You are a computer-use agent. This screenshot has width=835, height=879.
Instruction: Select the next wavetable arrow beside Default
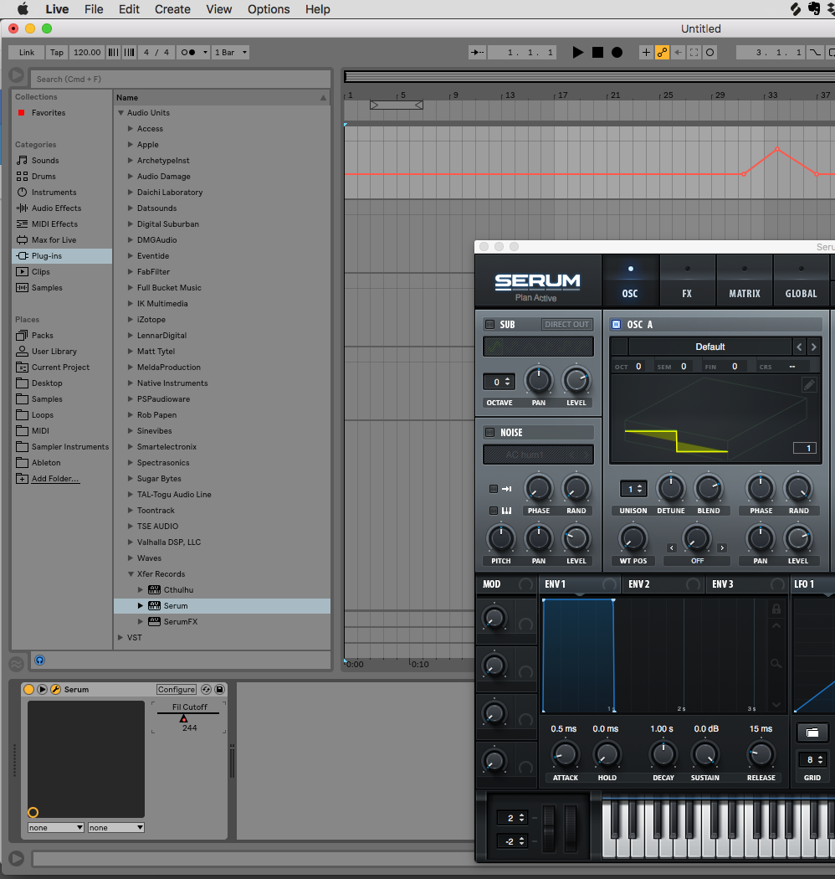tap(814, 347)
